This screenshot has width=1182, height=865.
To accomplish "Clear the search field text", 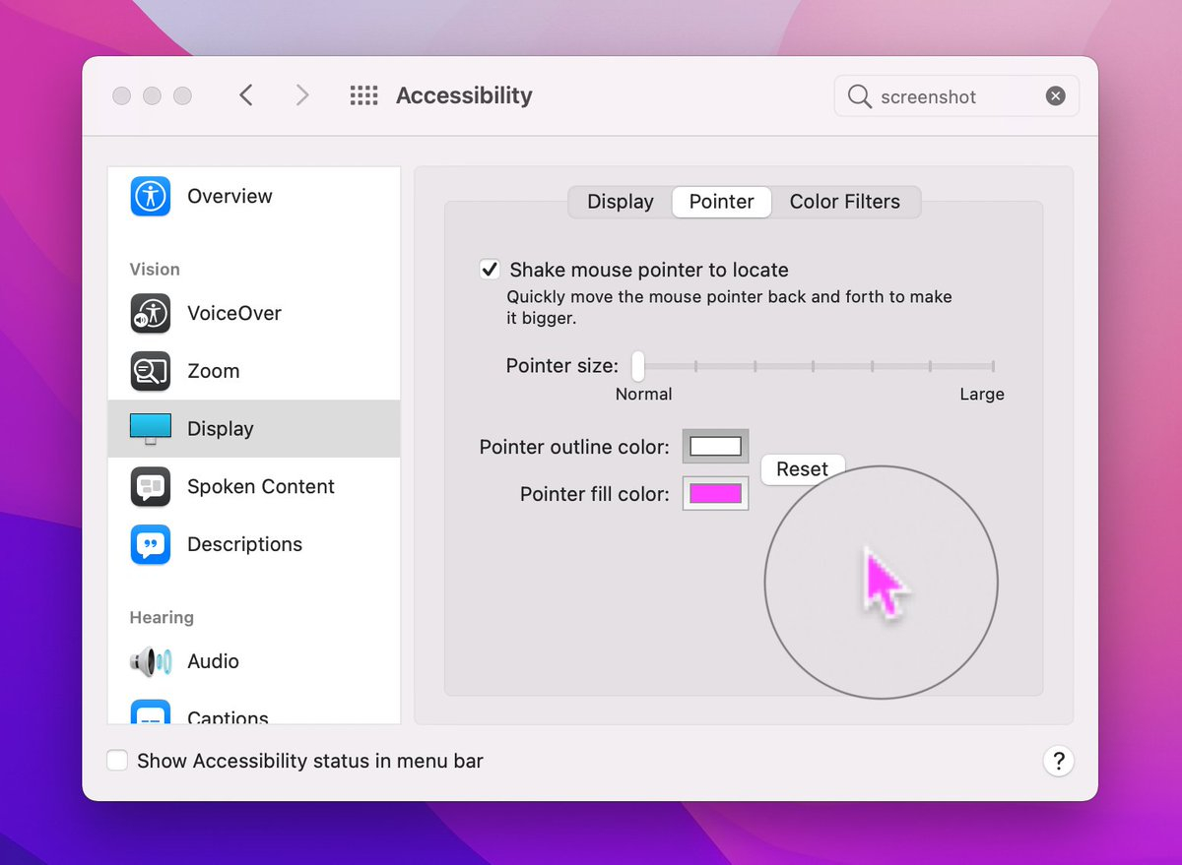I will click(1055, 96).
